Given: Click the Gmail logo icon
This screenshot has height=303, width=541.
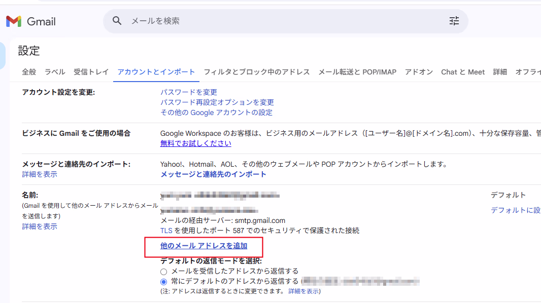Looking at the screenshot, I should 14,21.
